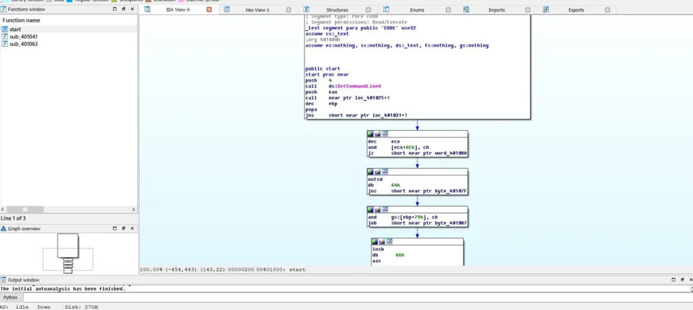693x310 pixels.
Task: Click the Functions list scroll-left arrow
Action: click(x=3, y=209)
